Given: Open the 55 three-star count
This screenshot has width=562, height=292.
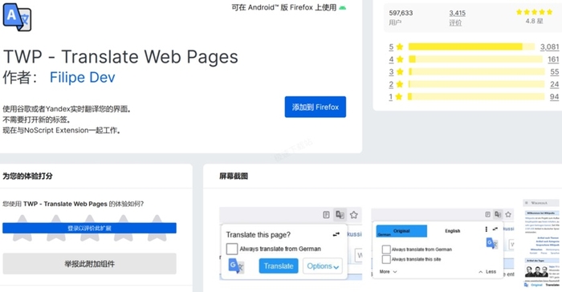Looking at the screenshot, I should (555, 71).
